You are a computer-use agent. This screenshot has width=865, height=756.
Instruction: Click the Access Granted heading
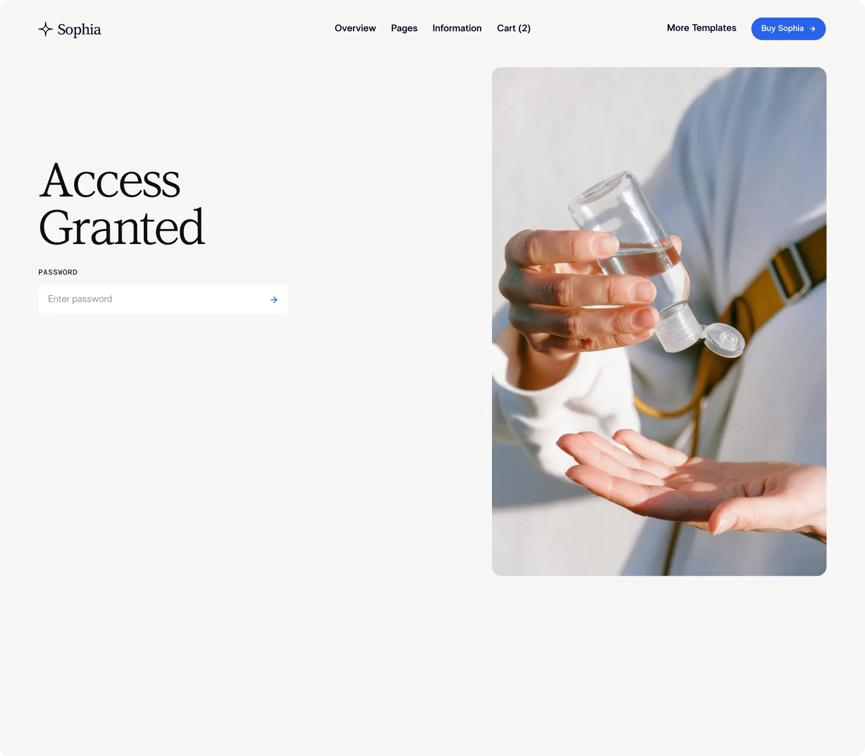122,204
